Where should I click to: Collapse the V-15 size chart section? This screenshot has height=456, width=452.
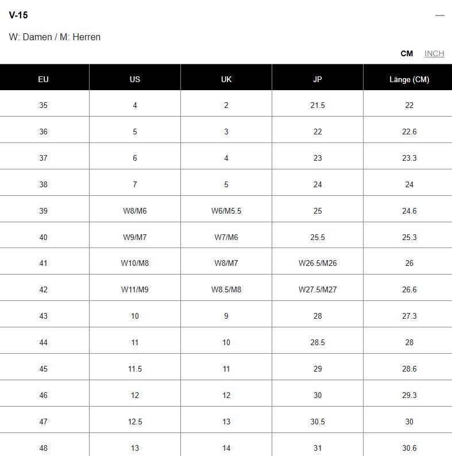coord(440,16)
